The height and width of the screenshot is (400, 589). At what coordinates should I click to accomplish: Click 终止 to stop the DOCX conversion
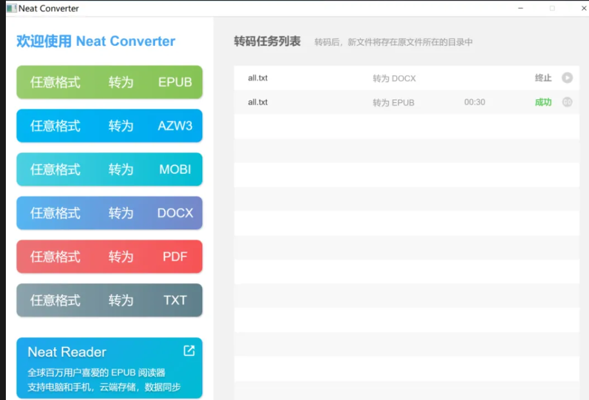point(543,78)
